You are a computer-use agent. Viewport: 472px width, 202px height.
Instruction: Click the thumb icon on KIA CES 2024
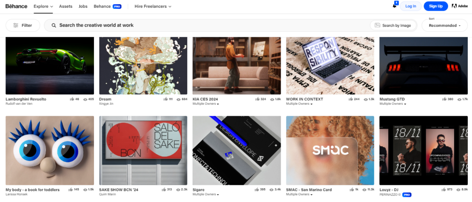tap(257, 99)
